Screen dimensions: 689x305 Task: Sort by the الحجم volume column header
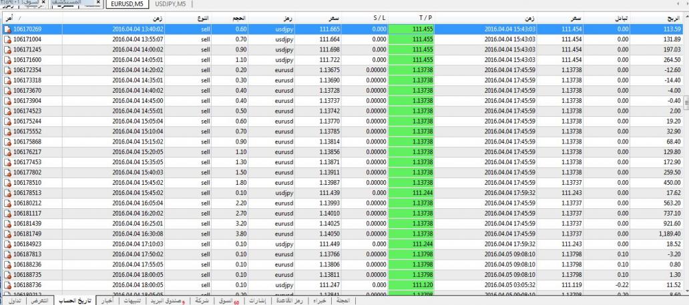[230, 19]
